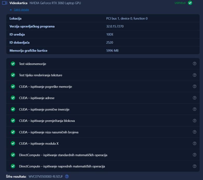Click Test tijeka renderiranja teksture text
This screenshot has height=180, width=203.
41,75
